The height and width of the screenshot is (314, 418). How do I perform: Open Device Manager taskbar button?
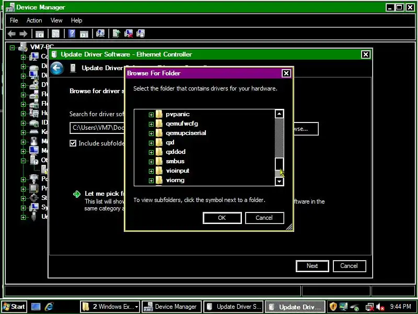[171, 307]
